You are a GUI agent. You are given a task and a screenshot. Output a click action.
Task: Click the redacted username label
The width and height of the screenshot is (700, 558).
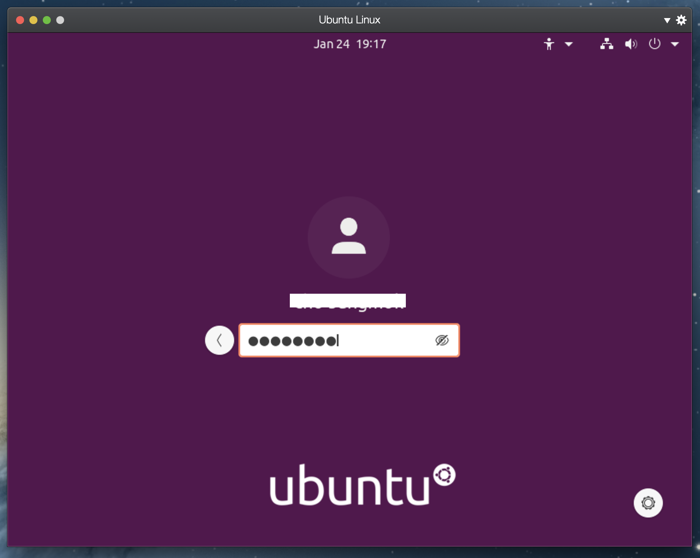click(x=348, y=301)
